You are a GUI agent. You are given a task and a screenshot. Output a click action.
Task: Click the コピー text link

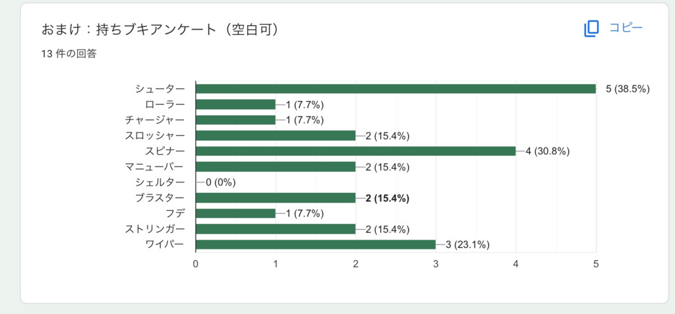[x=625, y=28]
